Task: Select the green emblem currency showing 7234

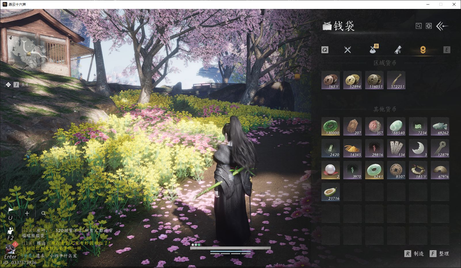Action: pos(418,126)
